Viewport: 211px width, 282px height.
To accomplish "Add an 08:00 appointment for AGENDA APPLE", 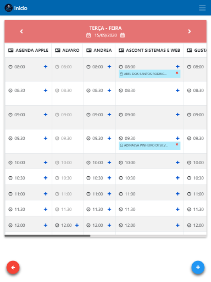I will point(46,67).
